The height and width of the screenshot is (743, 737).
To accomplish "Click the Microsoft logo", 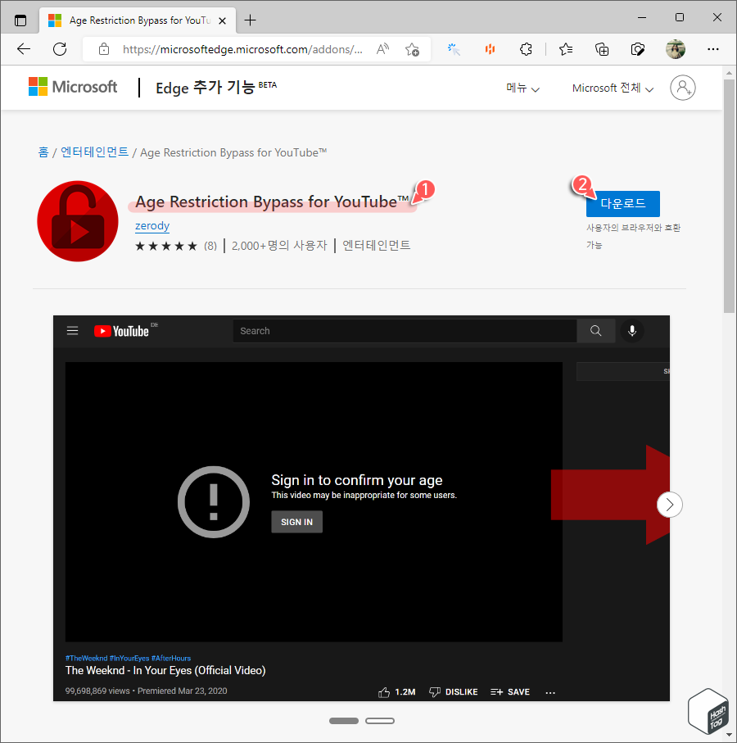I will (72, 87).
